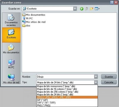Expand the Guardar en location dropdown
Viewport: 119px width, 107px height.
[75, 9]
